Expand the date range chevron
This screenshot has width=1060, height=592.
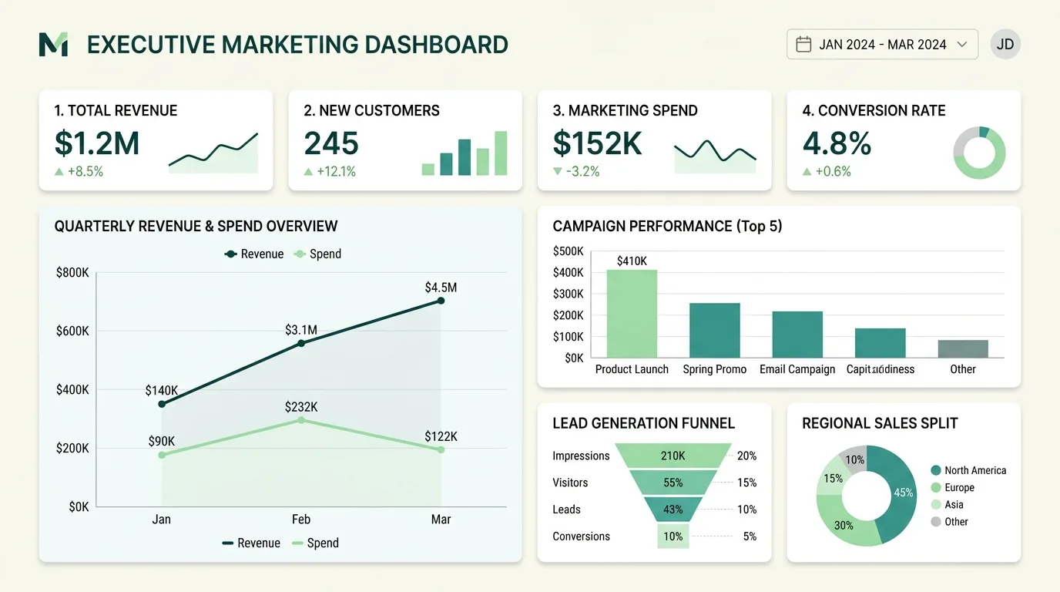tap(961, 45)
